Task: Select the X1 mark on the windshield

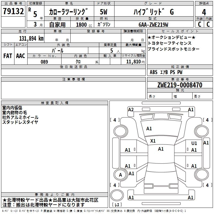Action: pyautogui.click(x=153, y=141)
